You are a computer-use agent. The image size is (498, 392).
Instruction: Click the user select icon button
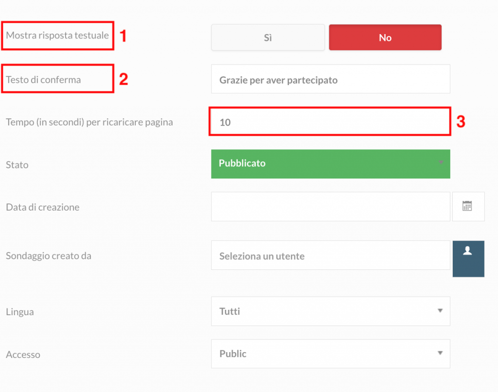coord(468,259)
